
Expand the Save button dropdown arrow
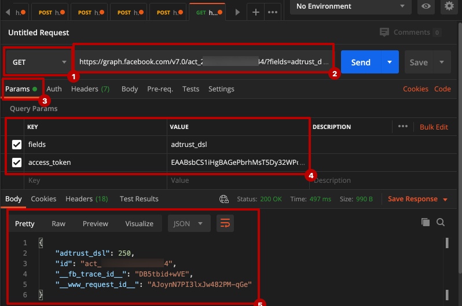click(x=442, y=62)
